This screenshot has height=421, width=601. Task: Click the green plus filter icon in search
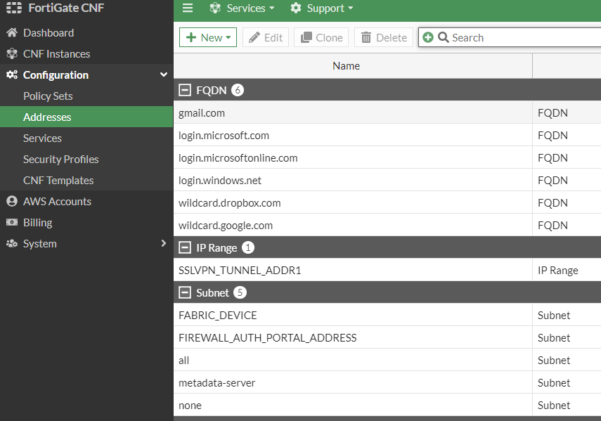click(428, 37)
